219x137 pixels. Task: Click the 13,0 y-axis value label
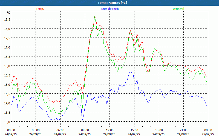(x=7, y=122)
